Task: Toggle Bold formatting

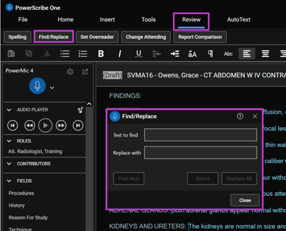Action: (x=101, y=54)
